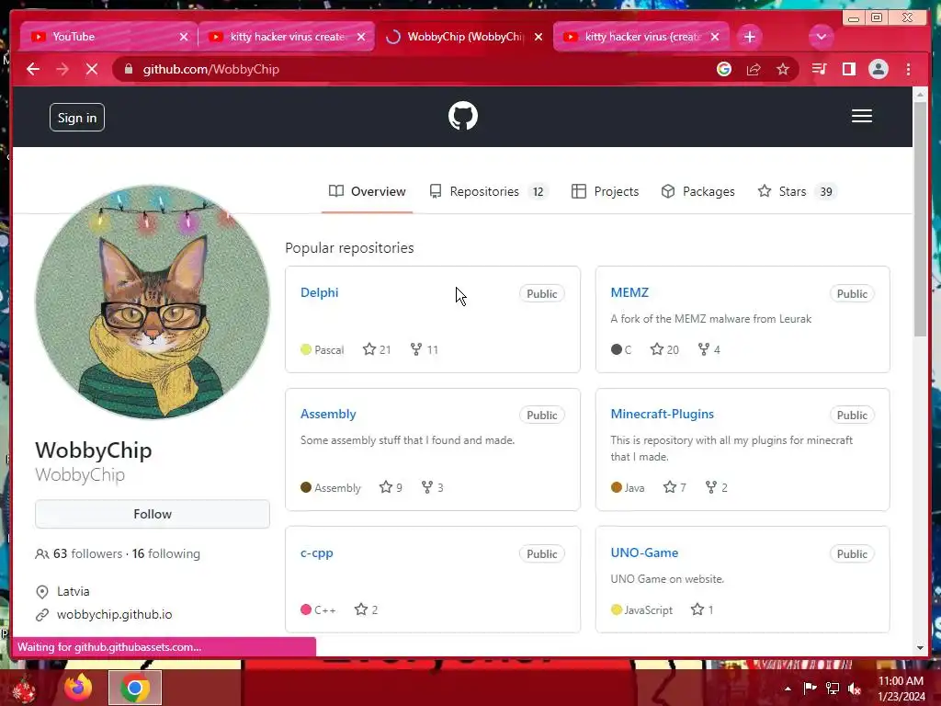The width and height of the screenshot is (941, 706).
Task: Click the star count on c-cpp repository
Action: click(366, 609)
